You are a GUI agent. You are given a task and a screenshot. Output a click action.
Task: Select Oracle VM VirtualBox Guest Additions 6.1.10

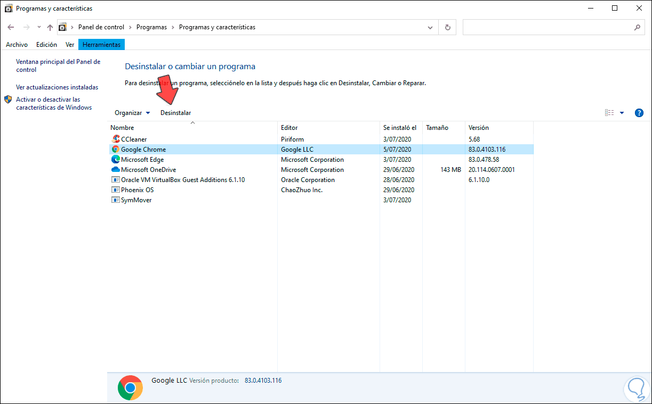pos(183,180)
